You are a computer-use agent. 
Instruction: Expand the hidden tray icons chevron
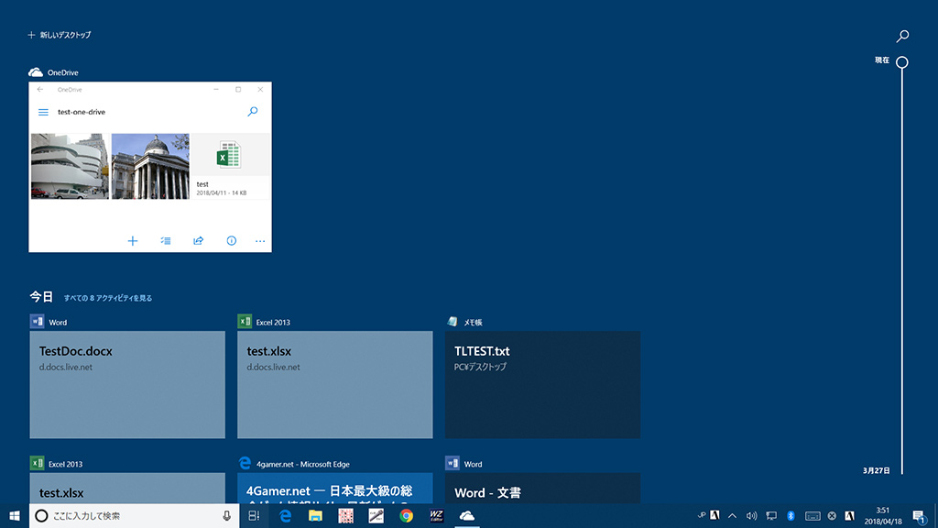click(x=732, y=516)
